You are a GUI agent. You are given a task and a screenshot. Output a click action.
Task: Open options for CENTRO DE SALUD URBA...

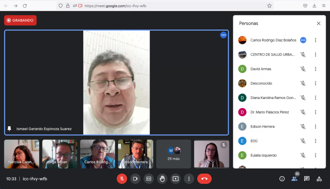click(x=315, y=54)
